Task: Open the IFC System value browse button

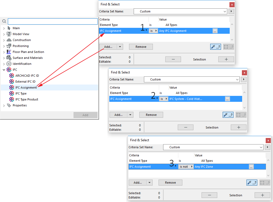Action: [227, 99]
